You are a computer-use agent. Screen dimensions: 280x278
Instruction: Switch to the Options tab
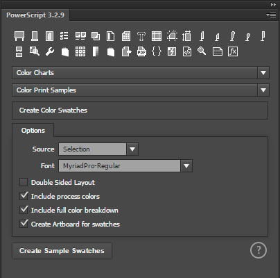(33, 131)
